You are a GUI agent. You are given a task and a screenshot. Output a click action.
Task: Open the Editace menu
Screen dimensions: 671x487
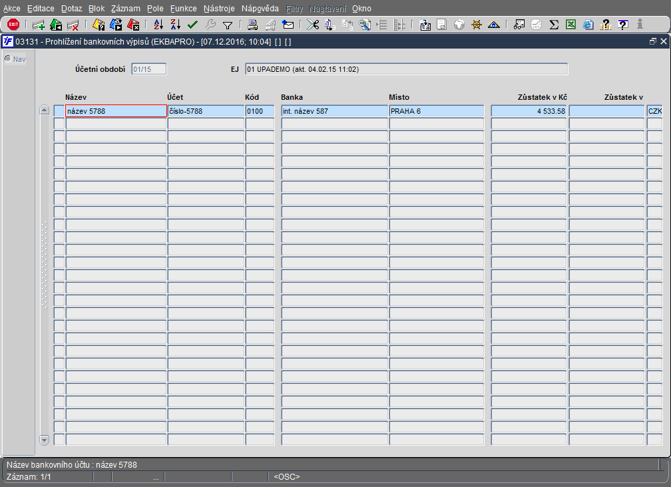[41, 9]
